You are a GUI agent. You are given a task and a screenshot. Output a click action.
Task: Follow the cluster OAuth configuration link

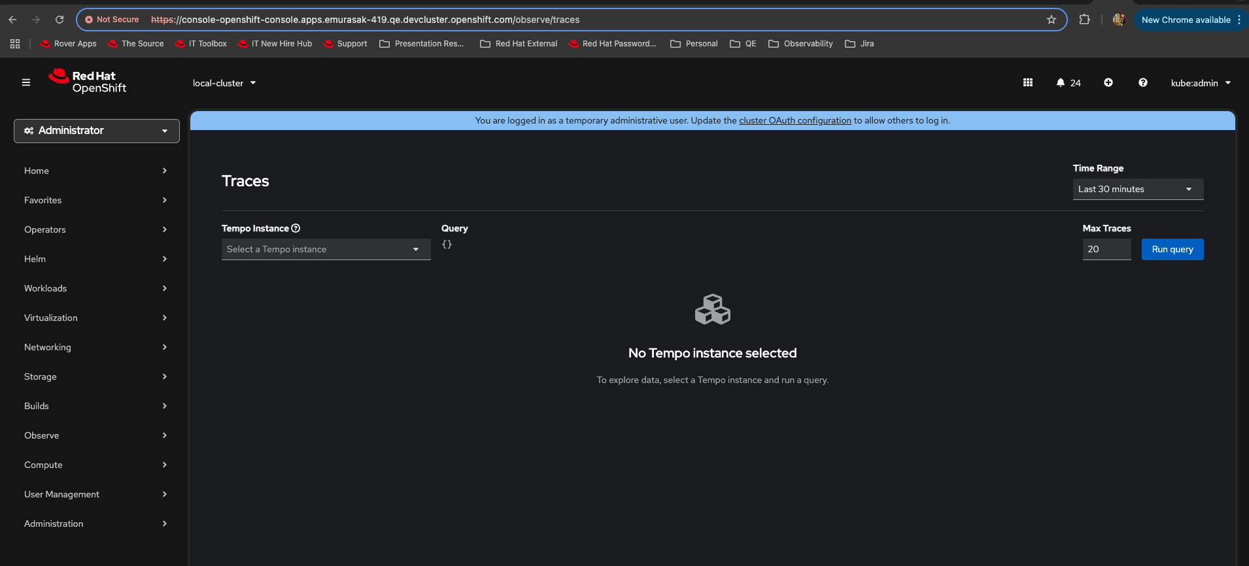click(795, 121)
